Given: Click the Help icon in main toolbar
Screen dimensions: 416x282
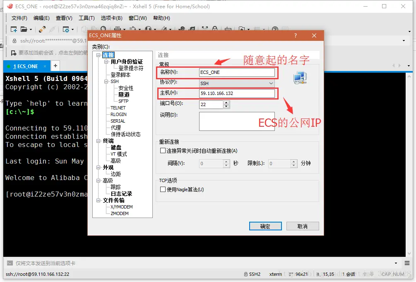Looking at the screenshot, I should (275, 29).
